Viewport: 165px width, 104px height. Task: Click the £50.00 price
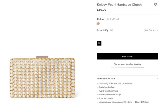tap(101, 10)
